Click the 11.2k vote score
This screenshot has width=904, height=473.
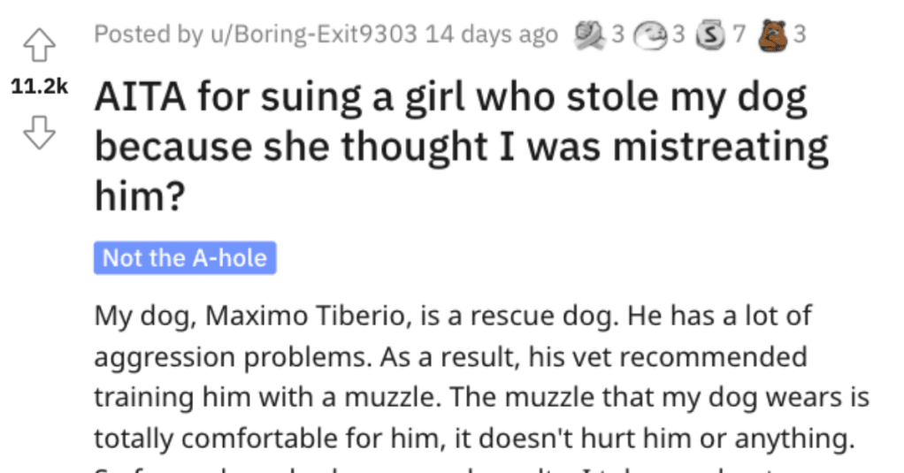coord(39,87)
